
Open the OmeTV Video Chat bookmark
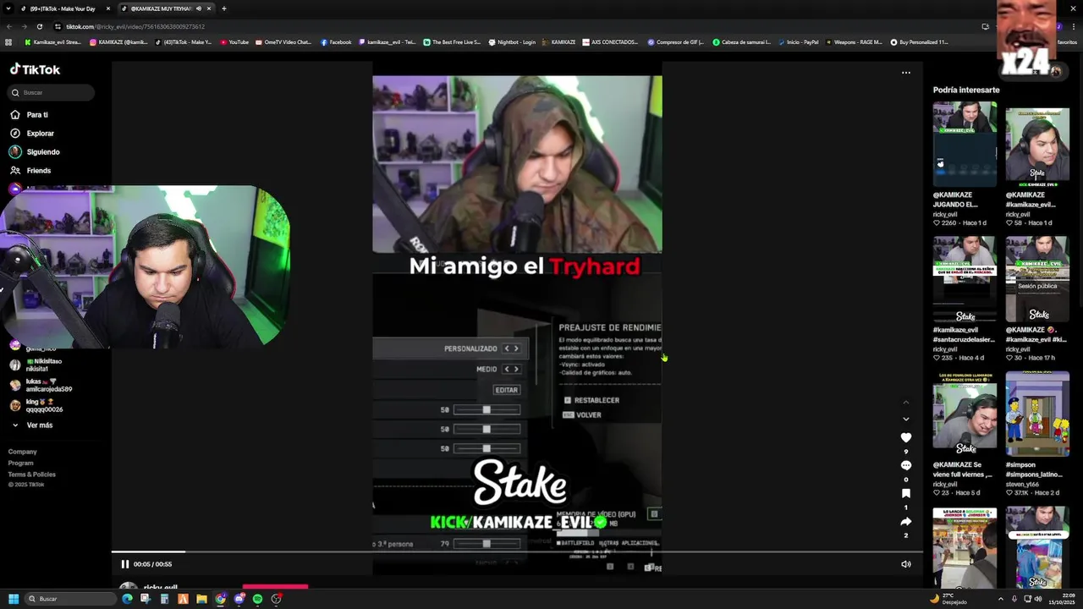point(283,41)
